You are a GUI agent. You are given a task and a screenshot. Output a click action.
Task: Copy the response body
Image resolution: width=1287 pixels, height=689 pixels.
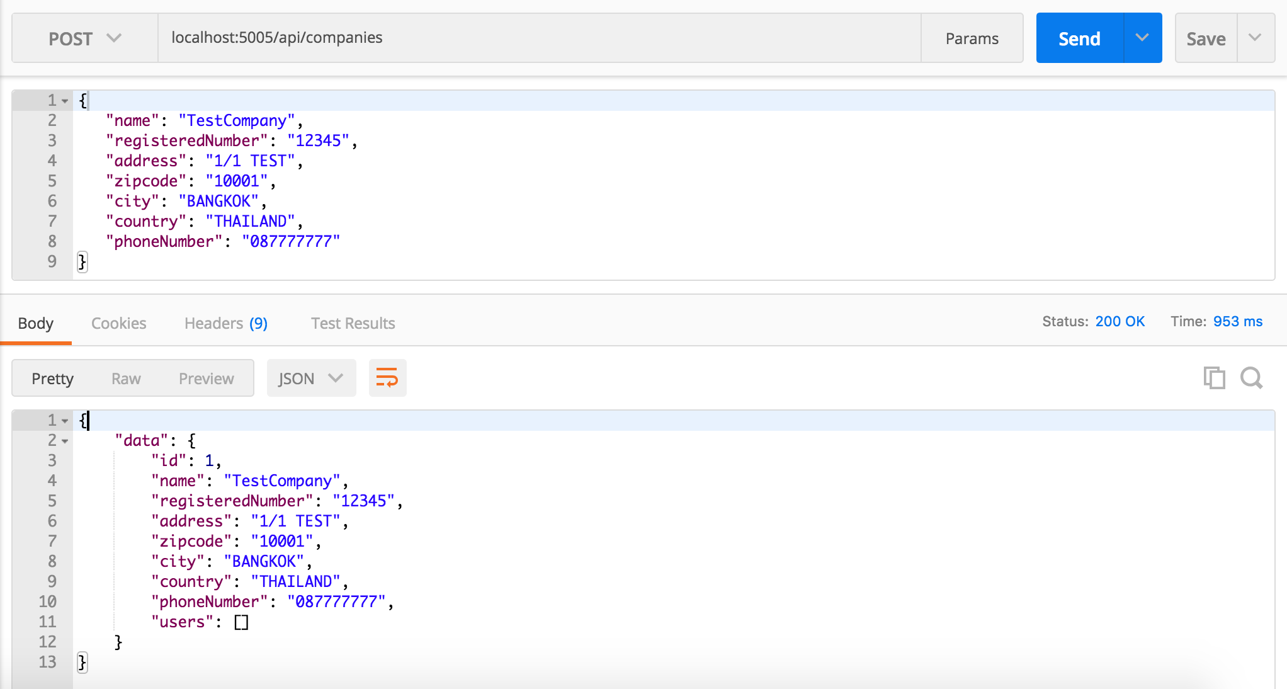pyautogui.click(x=1214, y=378)
